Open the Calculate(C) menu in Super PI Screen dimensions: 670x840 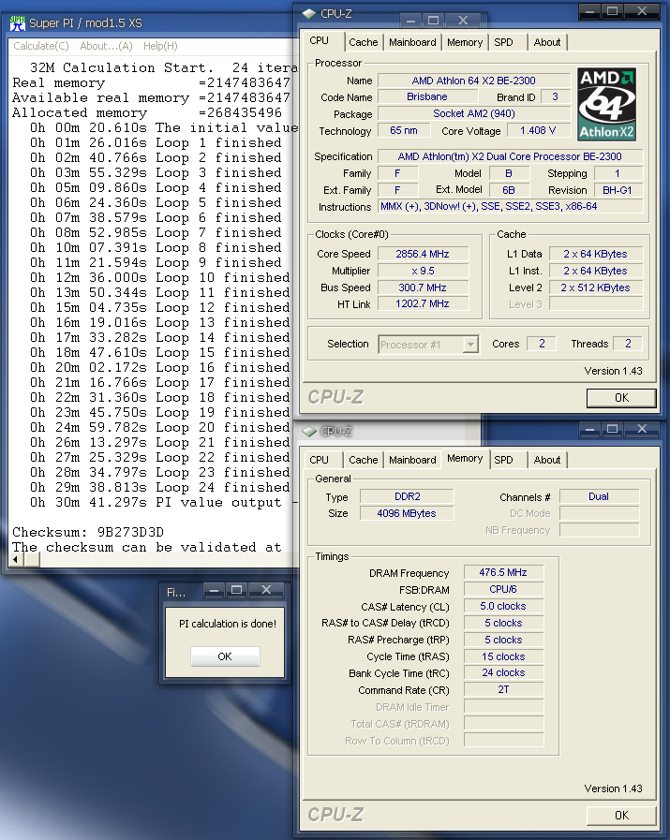[x=41, y=46]
